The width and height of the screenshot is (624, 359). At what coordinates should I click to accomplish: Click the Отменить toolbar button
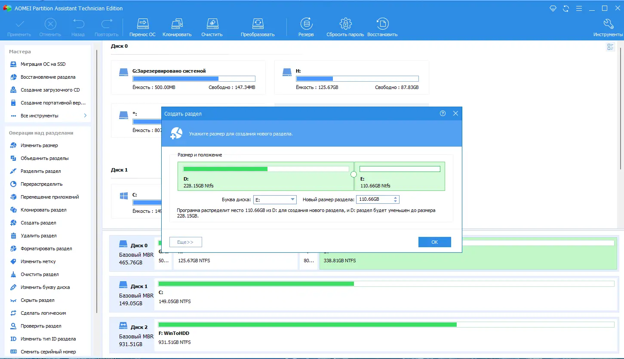tap(50, 28)
